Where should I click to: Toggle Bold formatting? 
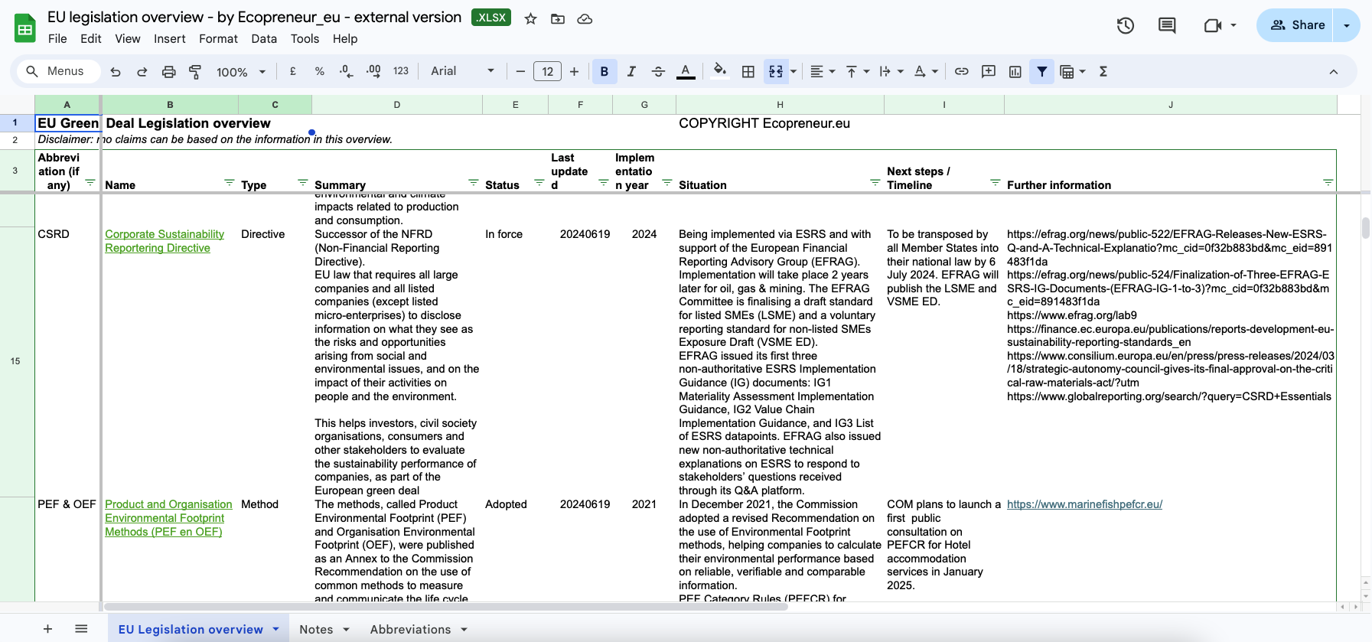point(605,72)
